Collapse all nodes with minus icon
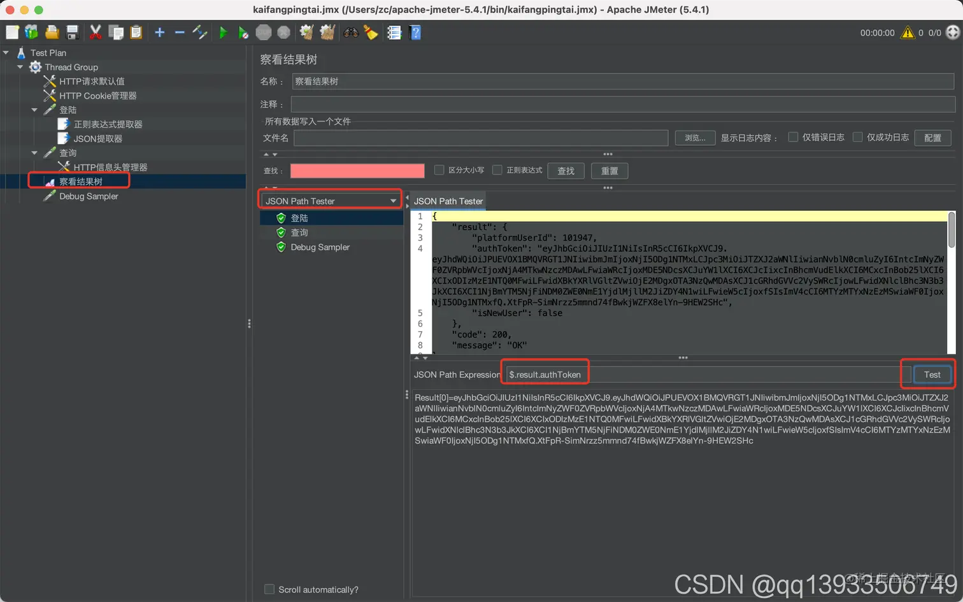Viewport: 963px width, 602px height. click(180, 32)
